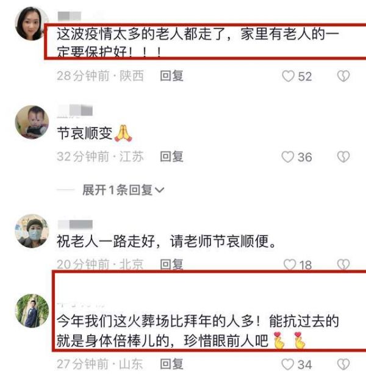Tap broken heart on the 江苏 comment
This screenshot has width=366, height=374.
click(343, 157)
